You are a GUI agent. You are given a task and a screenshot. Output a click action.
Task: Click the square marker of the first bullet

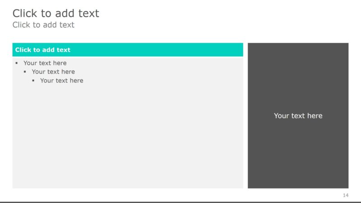coord(17,63)
